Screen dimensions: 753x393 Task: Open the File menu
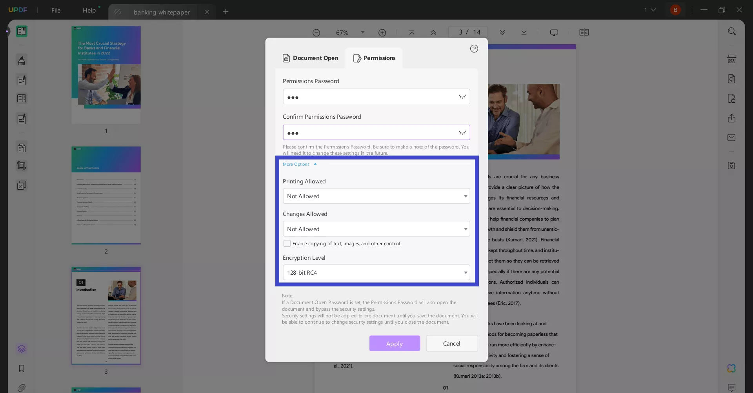[x=56, y=10]
